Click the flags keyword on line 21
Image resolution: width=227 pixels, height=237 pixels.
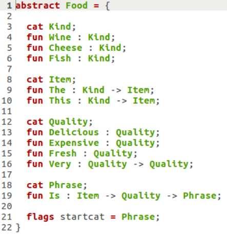coord(40,217)
